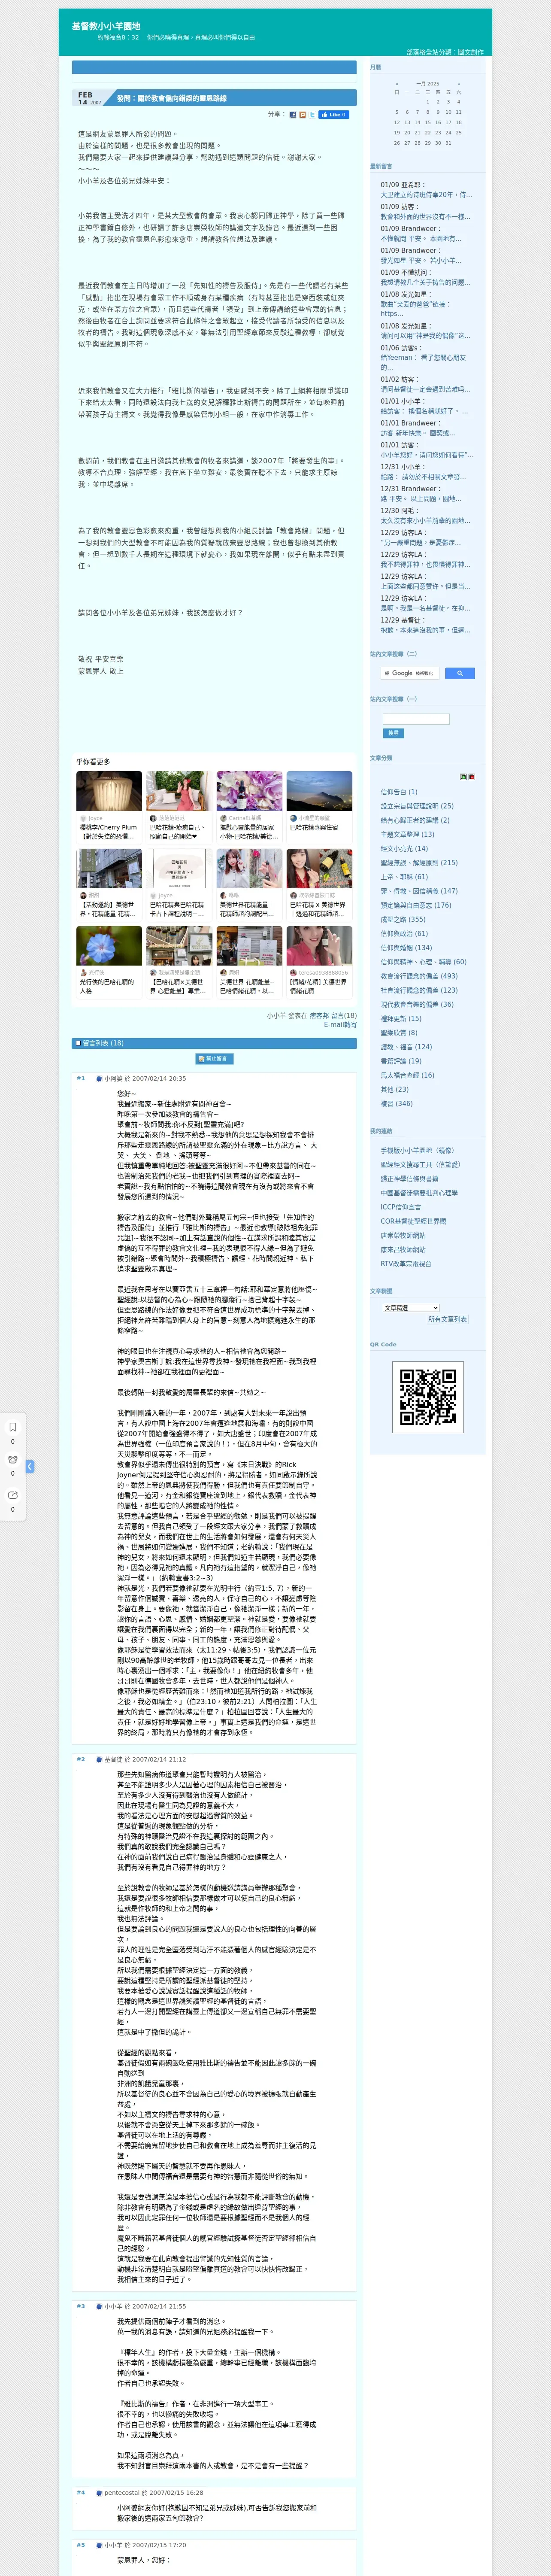Open category 教會流行觀念的偏差 (493)
Image resolution: width=551 pixels, height=2576 pixels.
419,976
